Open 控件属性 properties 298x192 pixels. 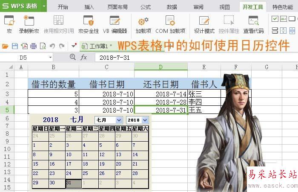[x=229, y=24]
